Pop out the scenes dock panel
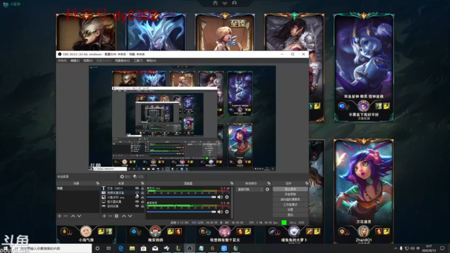450x253 pixels. 97,183
